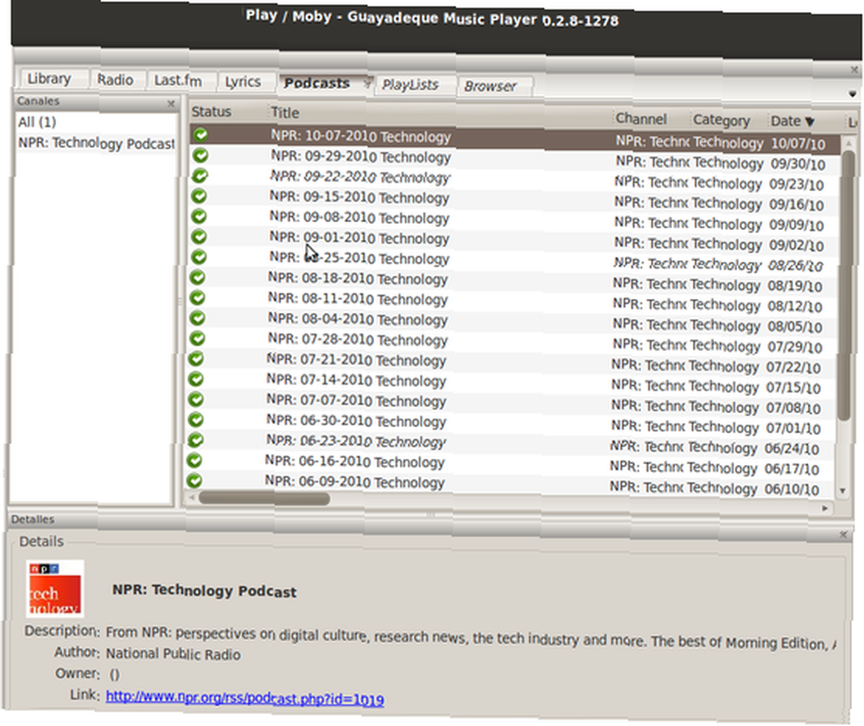Click status icon for NPR: 09-08-2010 Technology
864x726 pixels.
200,216
